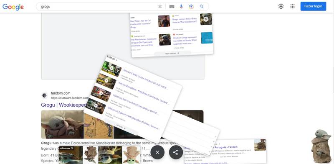This screenshot has width=334, height=164.
Task: Close the Grogu easter egg with the round X button
Action: pyautogui.click(x=157, y=152)
